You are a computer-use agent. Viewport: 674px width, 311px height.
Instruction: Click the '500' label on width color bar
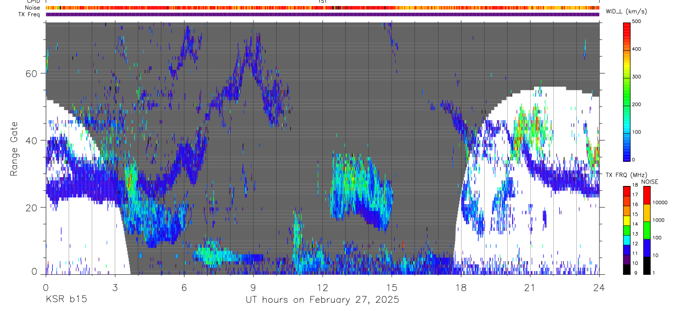[637, 21]
